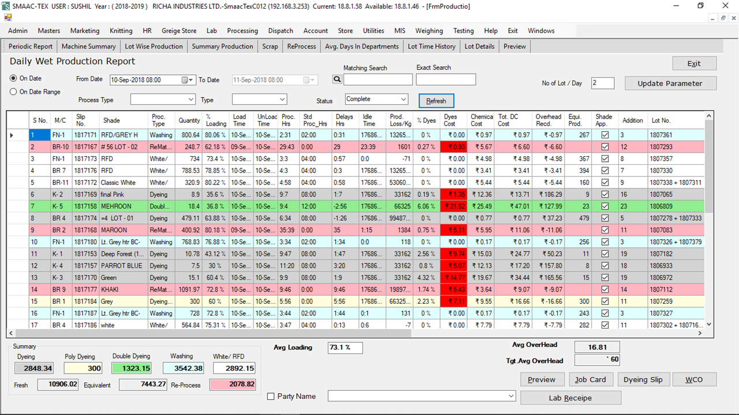Click the Refresh button

436,101
